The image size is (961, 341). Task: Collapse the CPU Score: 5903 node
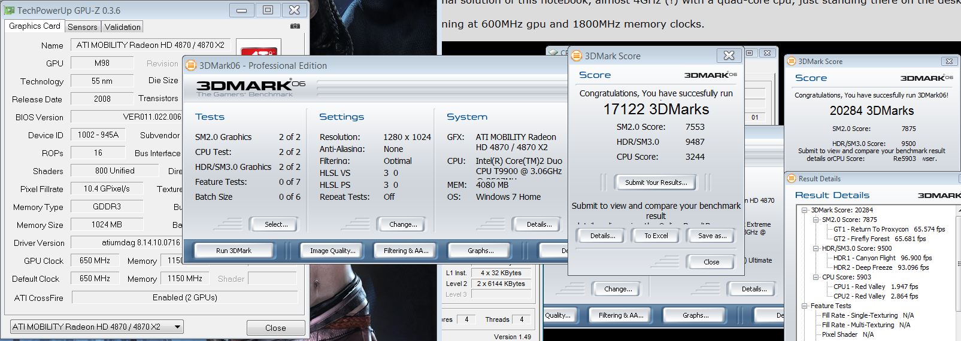(x=817, y=277)
